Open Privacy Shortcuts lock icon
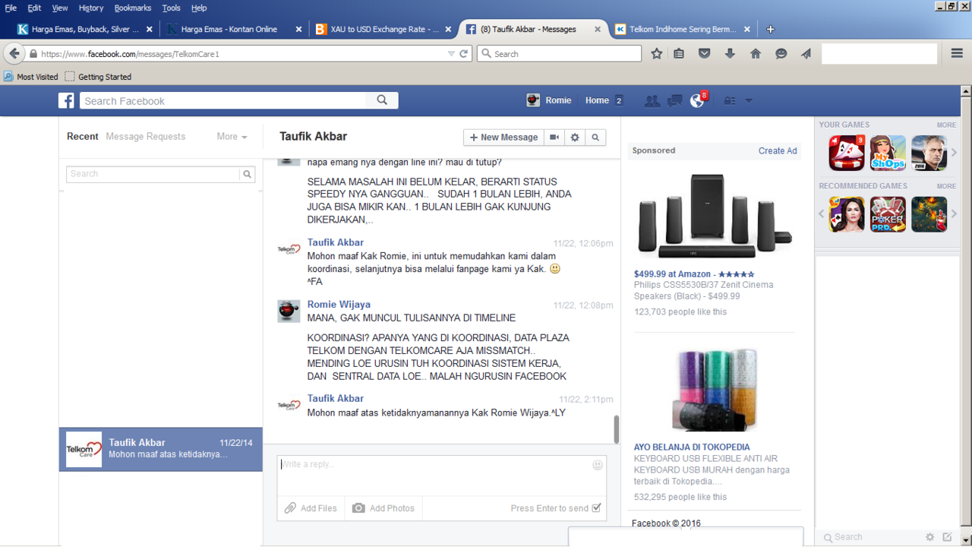The width and height of the screenshot is (972, 547). click(x=730, y=100)
